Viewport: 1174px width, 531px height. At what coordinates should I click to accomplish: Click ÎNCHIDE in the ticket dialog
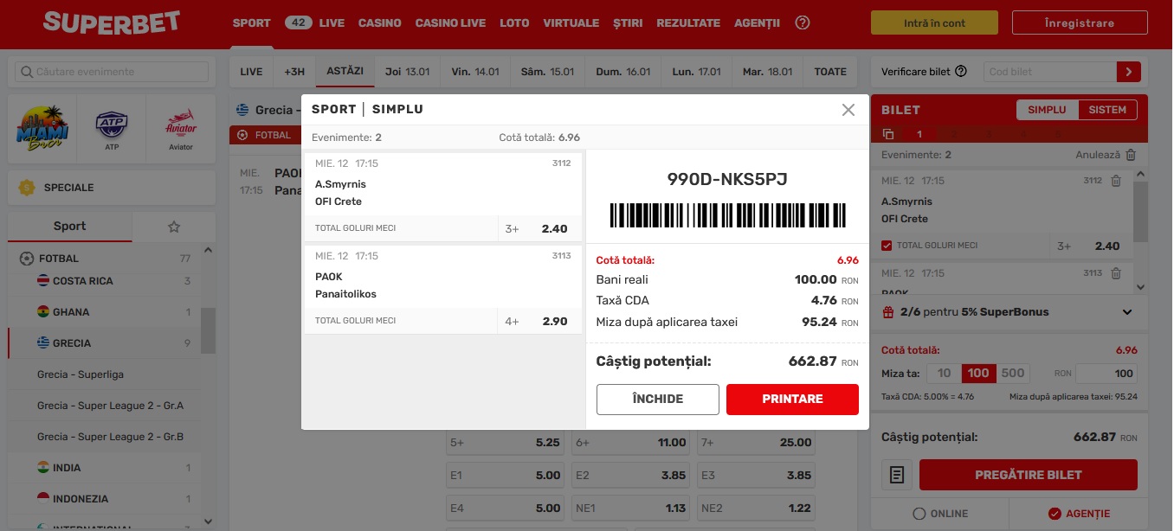[658, 400]
